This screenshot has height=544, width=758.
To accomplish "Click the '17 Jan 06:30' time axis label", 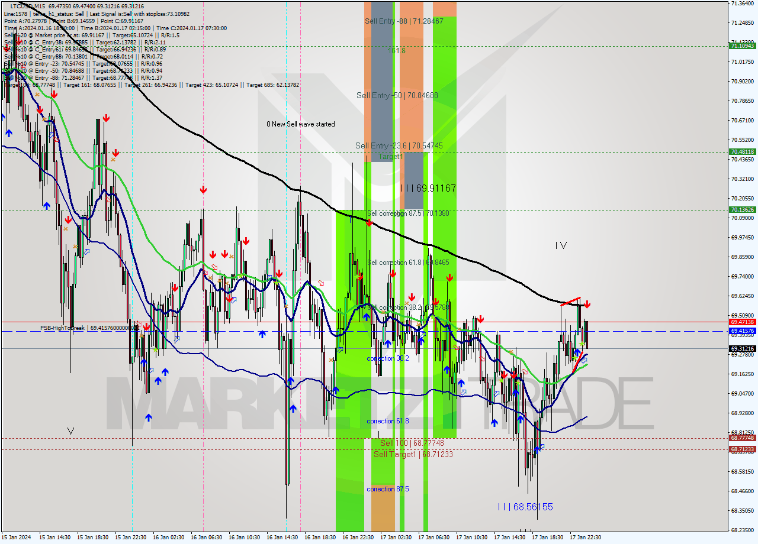I will click(x=433, y=537).
